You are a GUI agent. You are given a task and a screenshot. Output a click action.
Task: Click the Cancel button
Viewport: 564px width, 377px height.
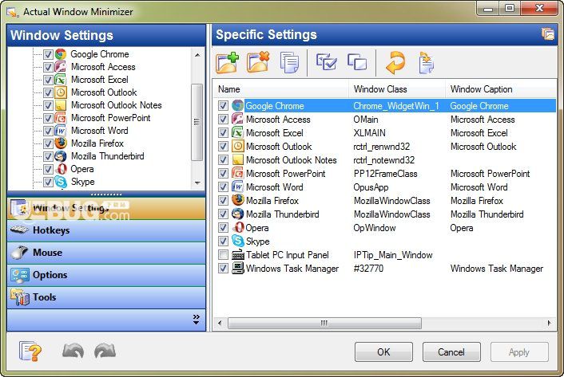coord(451,351)
